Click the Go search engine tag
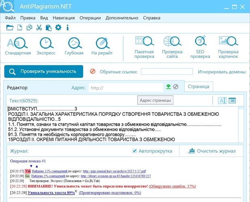 tap(27, 176)
